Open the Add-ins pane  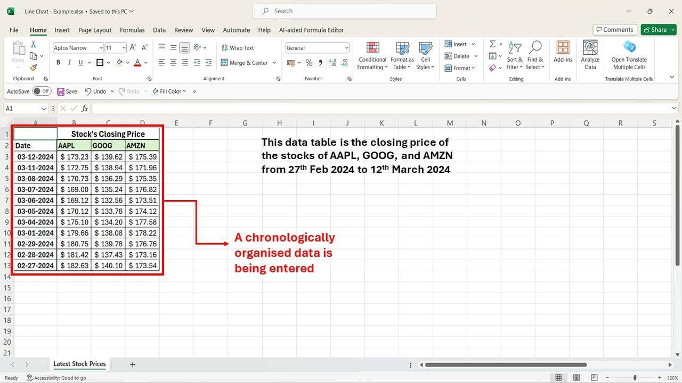(563, 52)
